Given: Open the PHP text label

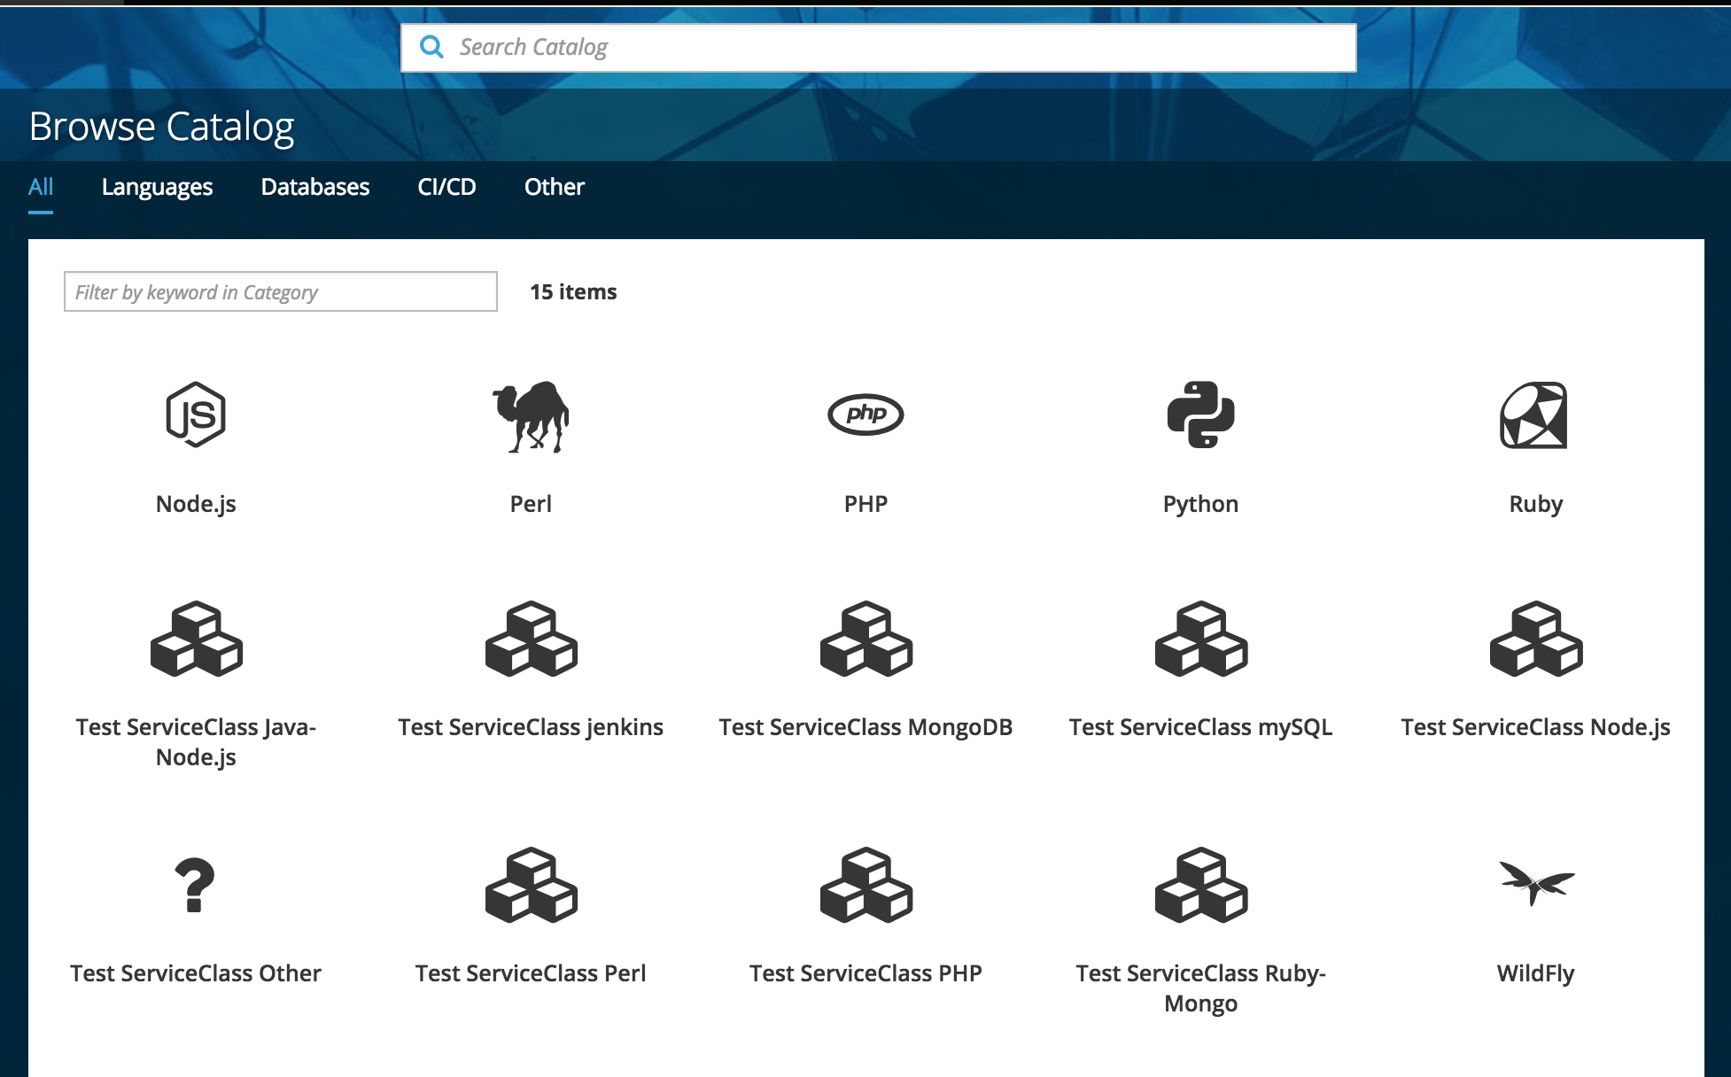Looking at the screenshot, I should [x=865, y=504].
